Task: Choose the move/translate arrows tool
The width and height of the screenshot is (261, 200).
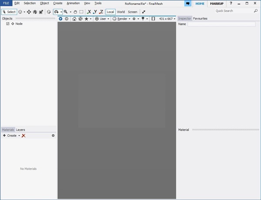Action: click(x=29, y=12)
